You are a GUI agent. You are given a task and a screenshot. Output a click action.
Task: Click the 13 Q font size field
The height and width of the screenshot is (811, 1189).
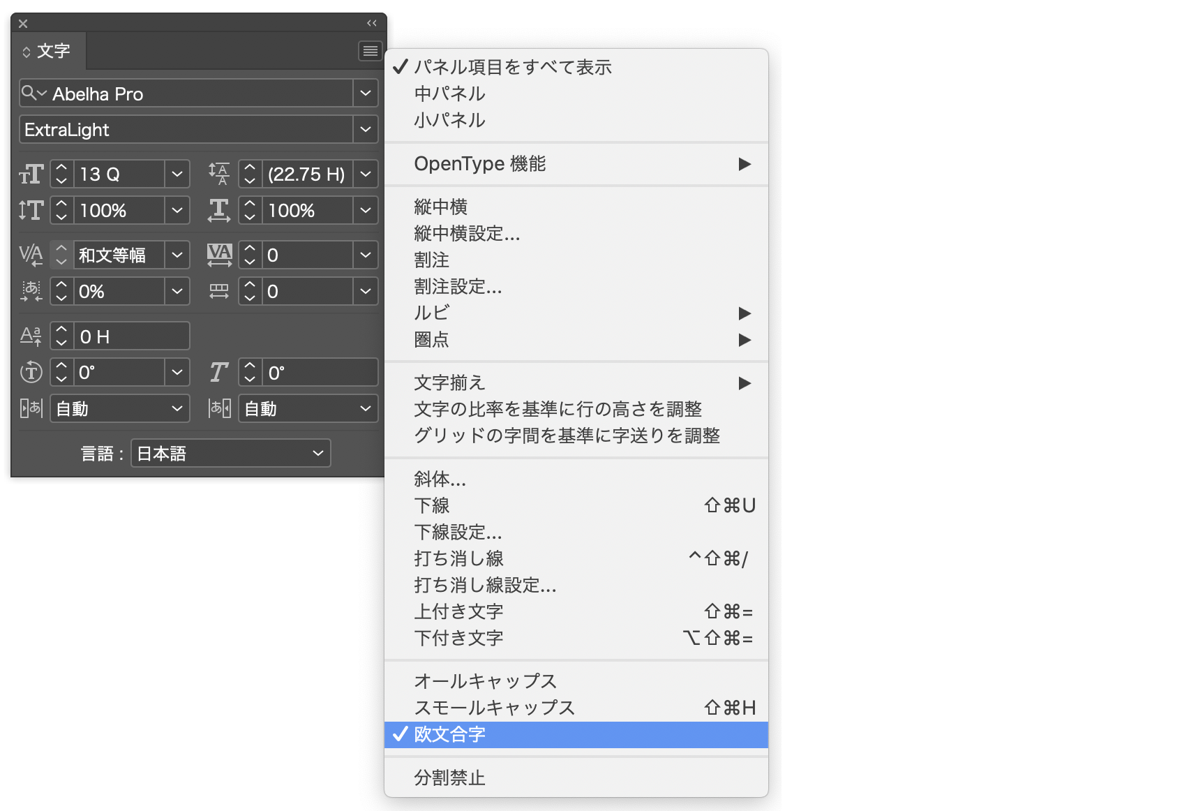pos(119,174)
